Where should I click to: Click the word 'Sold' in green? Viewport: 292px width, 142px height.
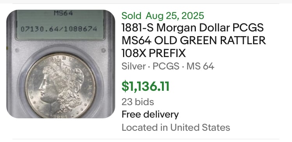pos(132,16)
